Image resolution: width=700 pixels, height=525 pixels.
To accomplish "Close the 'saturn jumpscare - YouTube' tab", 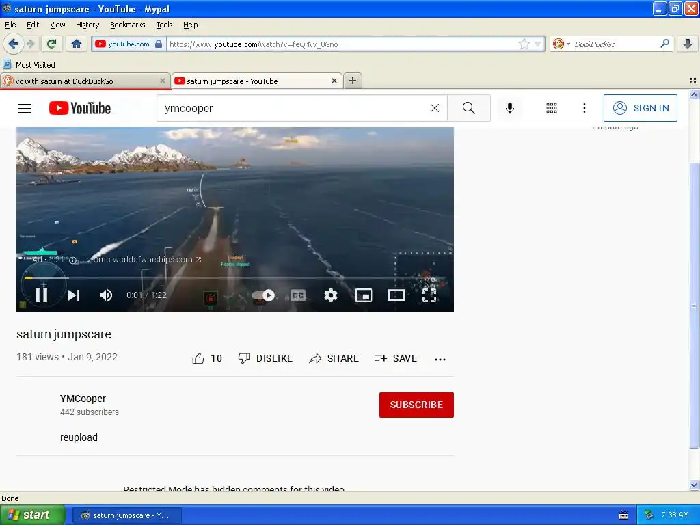I will pyautogui.click(x=334, y=81).
